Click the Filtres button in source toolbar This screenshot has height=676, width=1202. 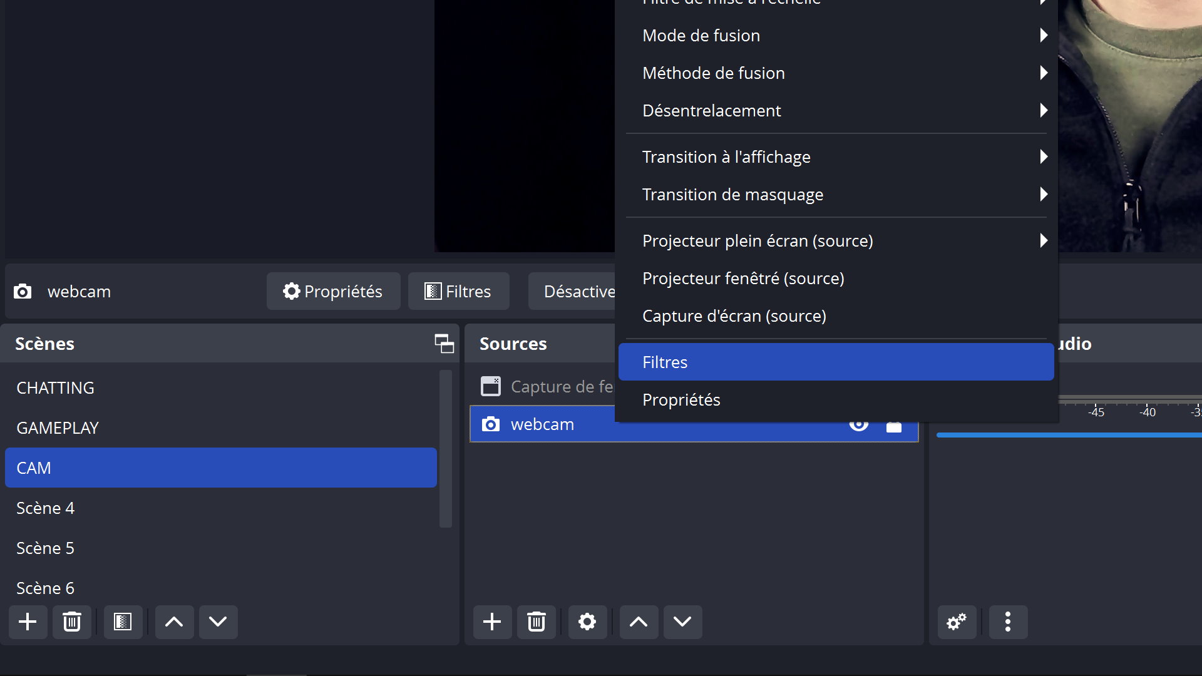point(458,291)
